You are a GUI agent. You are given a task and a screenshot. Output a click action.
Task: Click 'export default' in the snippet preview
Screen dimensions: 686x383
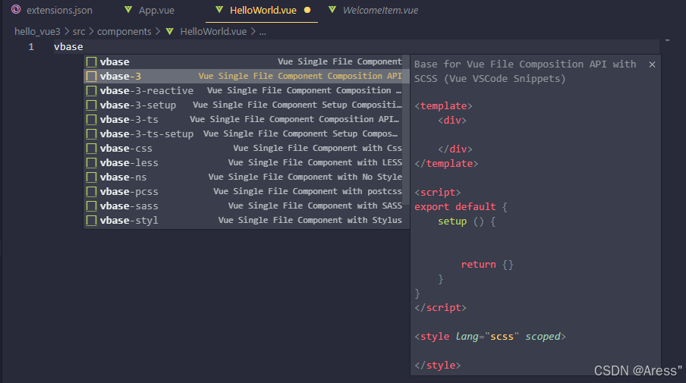[455, 207]
